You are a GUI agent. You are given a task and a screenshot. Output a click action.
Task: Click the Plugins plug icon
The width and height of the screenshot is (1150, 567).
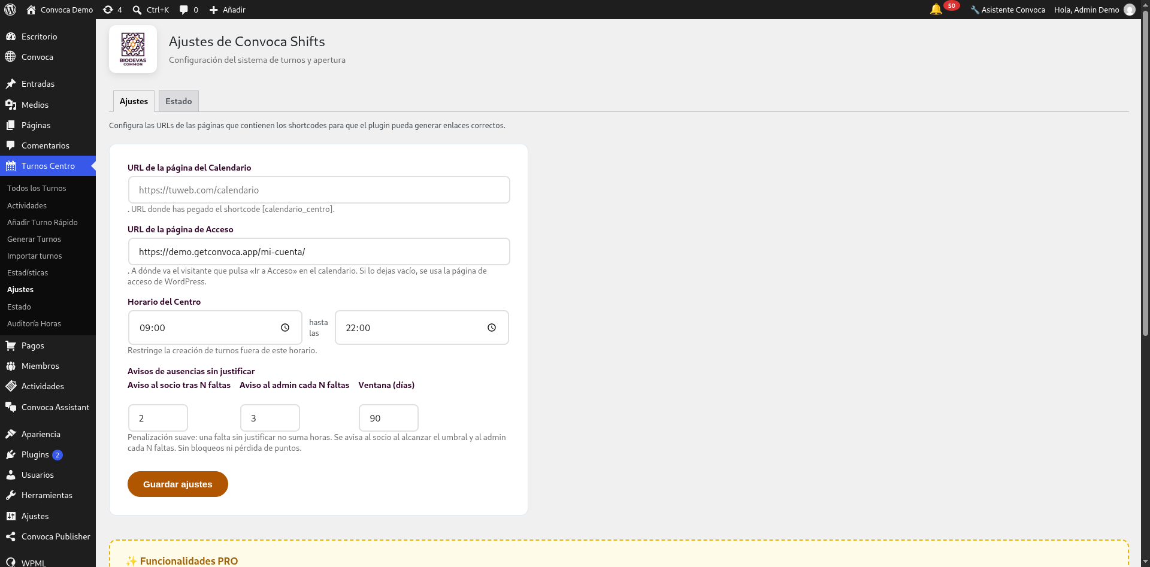pyautogui.click(x=11, y=454)
